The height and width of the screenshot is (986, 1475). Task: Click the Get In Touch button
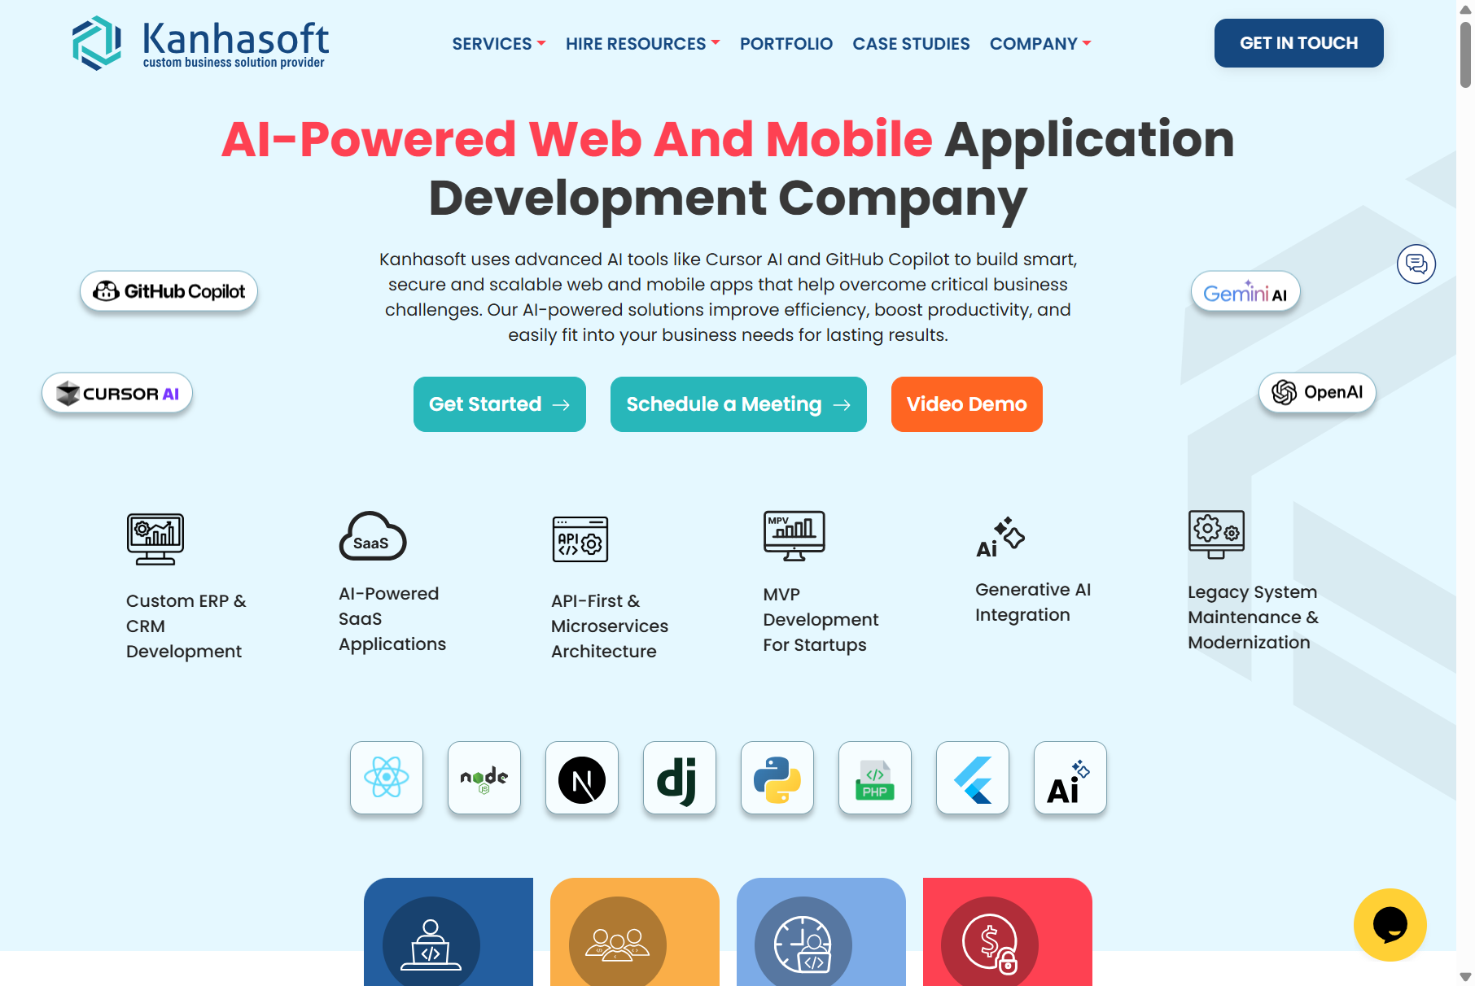click(1298, 43)
